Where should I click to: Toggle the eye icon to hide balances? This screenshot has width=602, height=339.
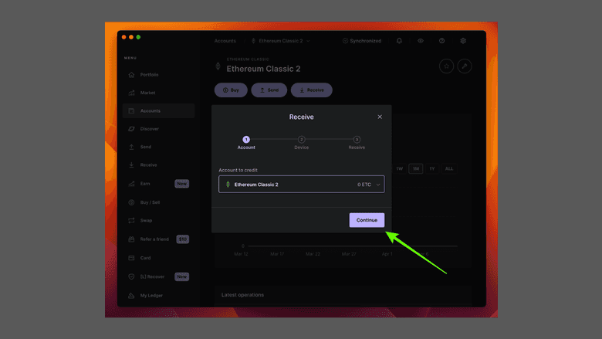pyautogui.click(x=421, y=41)
